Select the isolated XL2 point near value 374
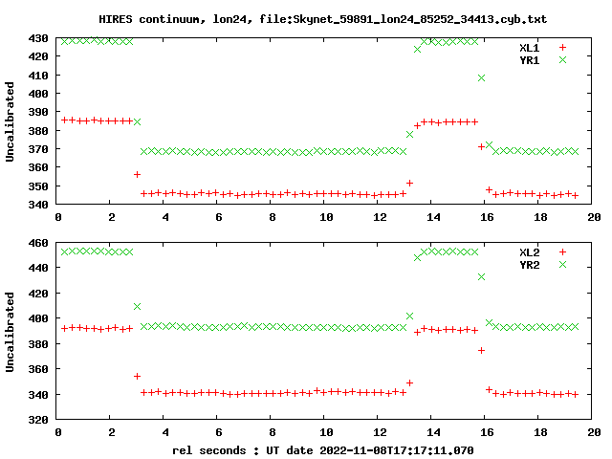 [x=481, y=351]
